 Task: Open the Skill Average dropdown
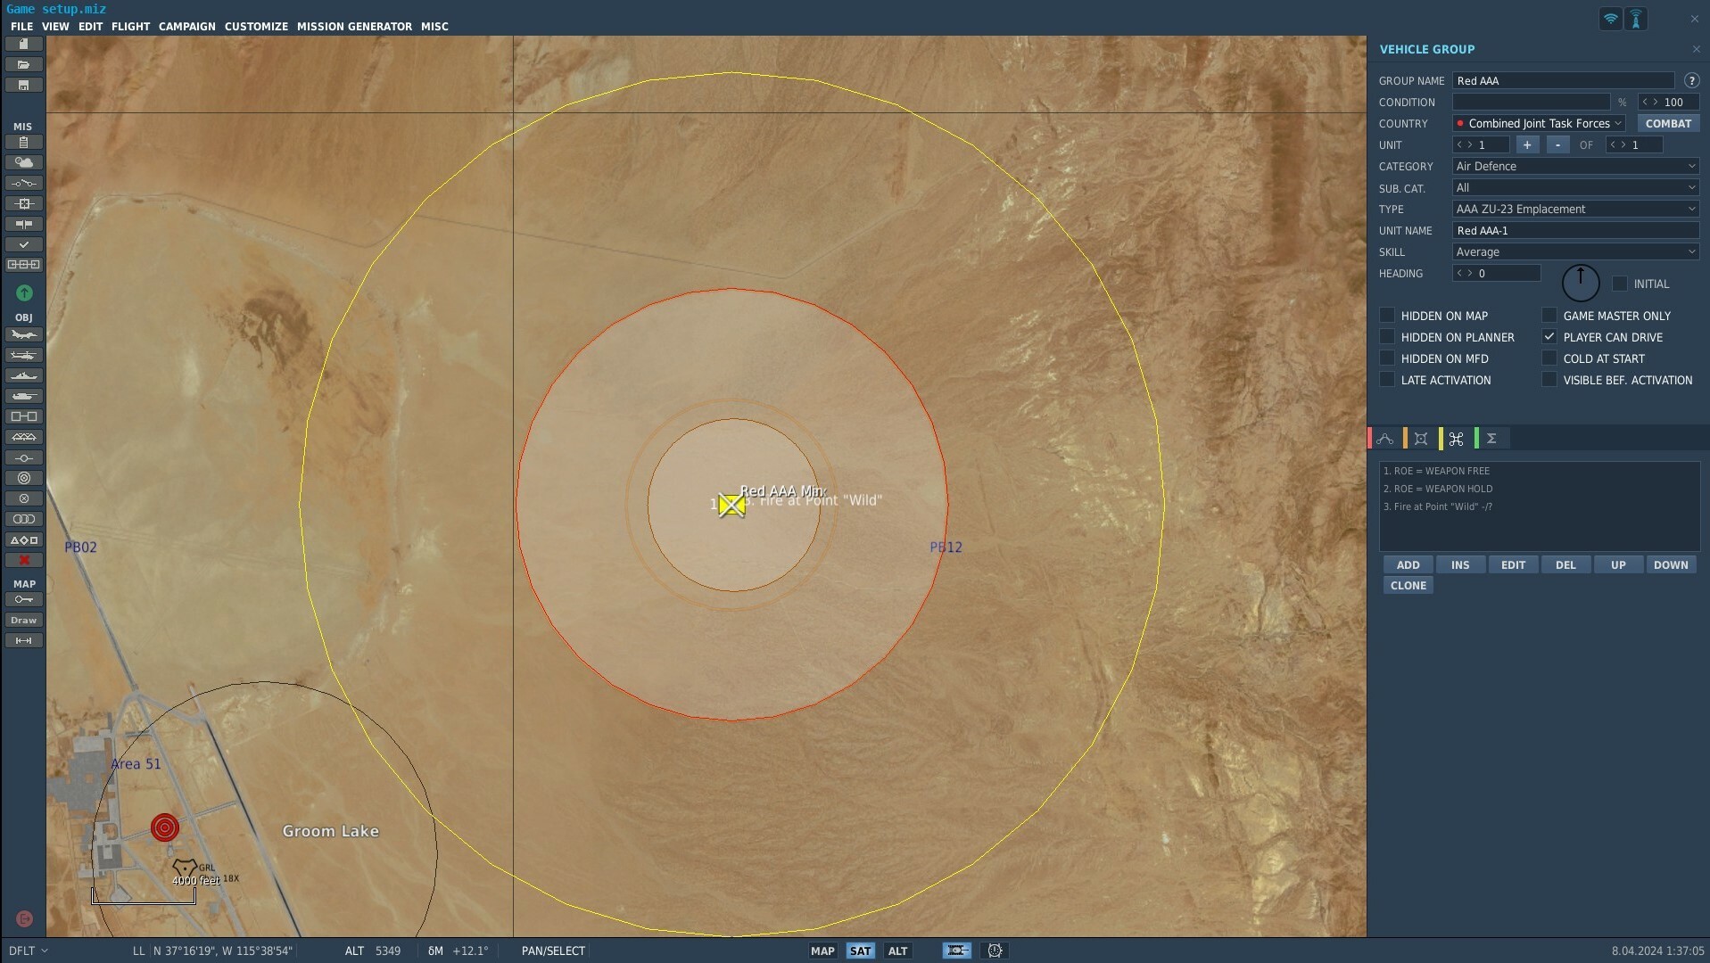tap(1575, 251)
